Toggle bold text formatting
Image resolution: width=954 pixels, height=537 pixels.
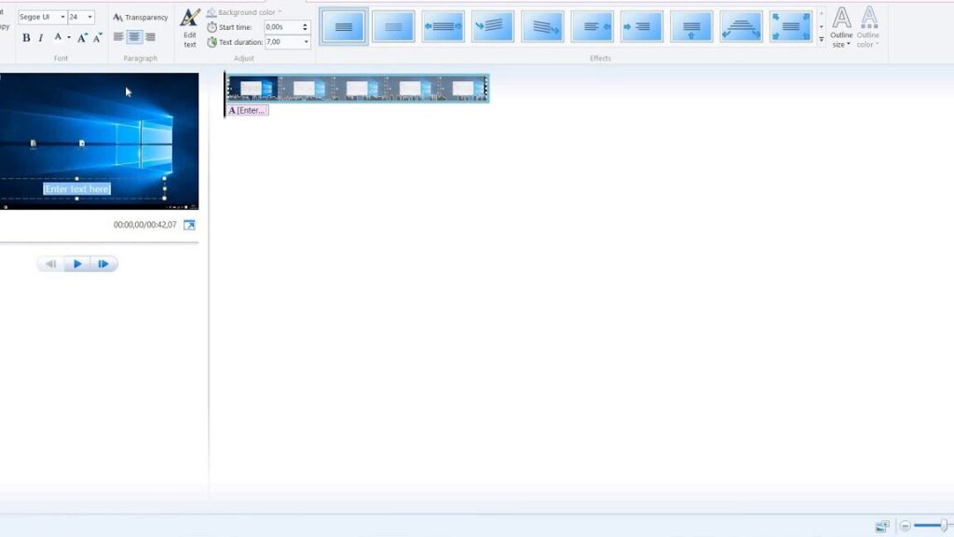coord(26,37)
